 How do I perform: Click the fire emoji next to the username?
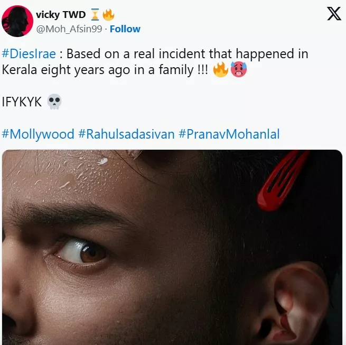(109, 15)
